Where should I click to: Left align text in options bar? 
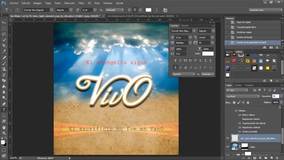(x=129, y=10)
